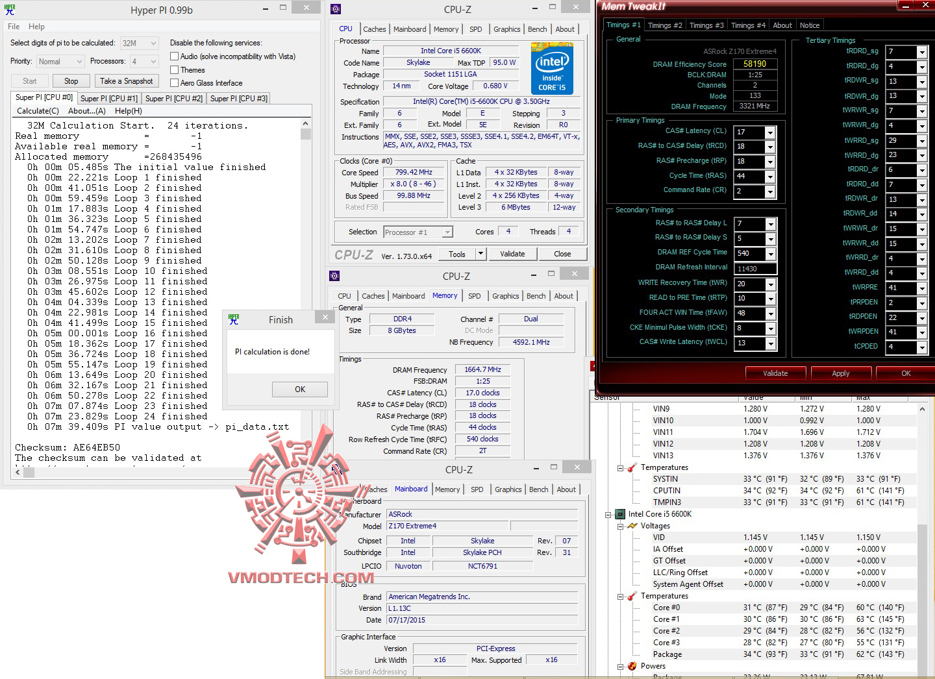This screenshot has width=935, height=679.
Task: Click the DRAM Refresh Interval field showing 11430
Action: (755, 269)
